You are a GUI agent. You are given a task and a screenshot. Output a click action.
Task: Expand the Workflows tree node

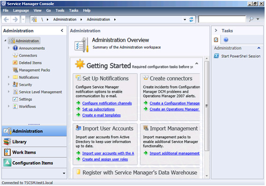pyautogui.click(x=8, y=106)
